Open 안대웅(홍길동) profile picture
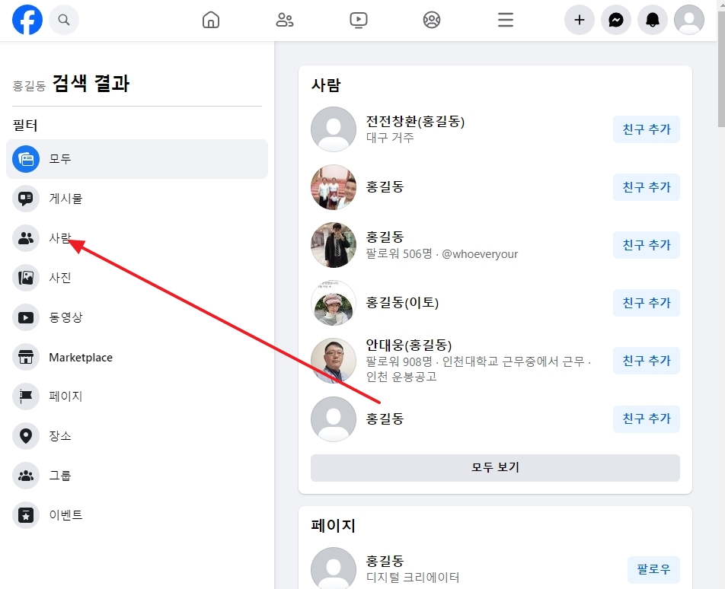The height and width of the screenshot is (589, 725). coord(334,361)
